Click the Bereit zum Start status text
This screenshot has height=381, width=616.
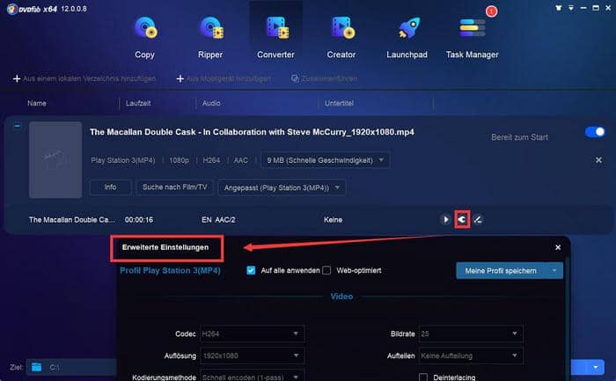519,137
